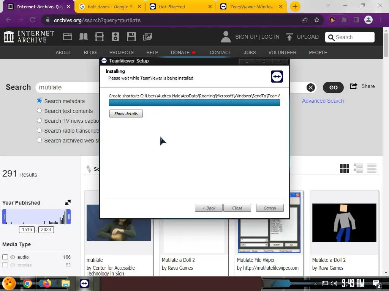This screenshot has height=291, width=389.
Task: Click the header Search input box
Action: click(350, 37)
